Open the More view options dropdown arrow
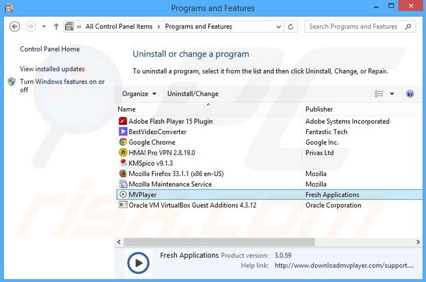426x282 pixels. point(392,94)
